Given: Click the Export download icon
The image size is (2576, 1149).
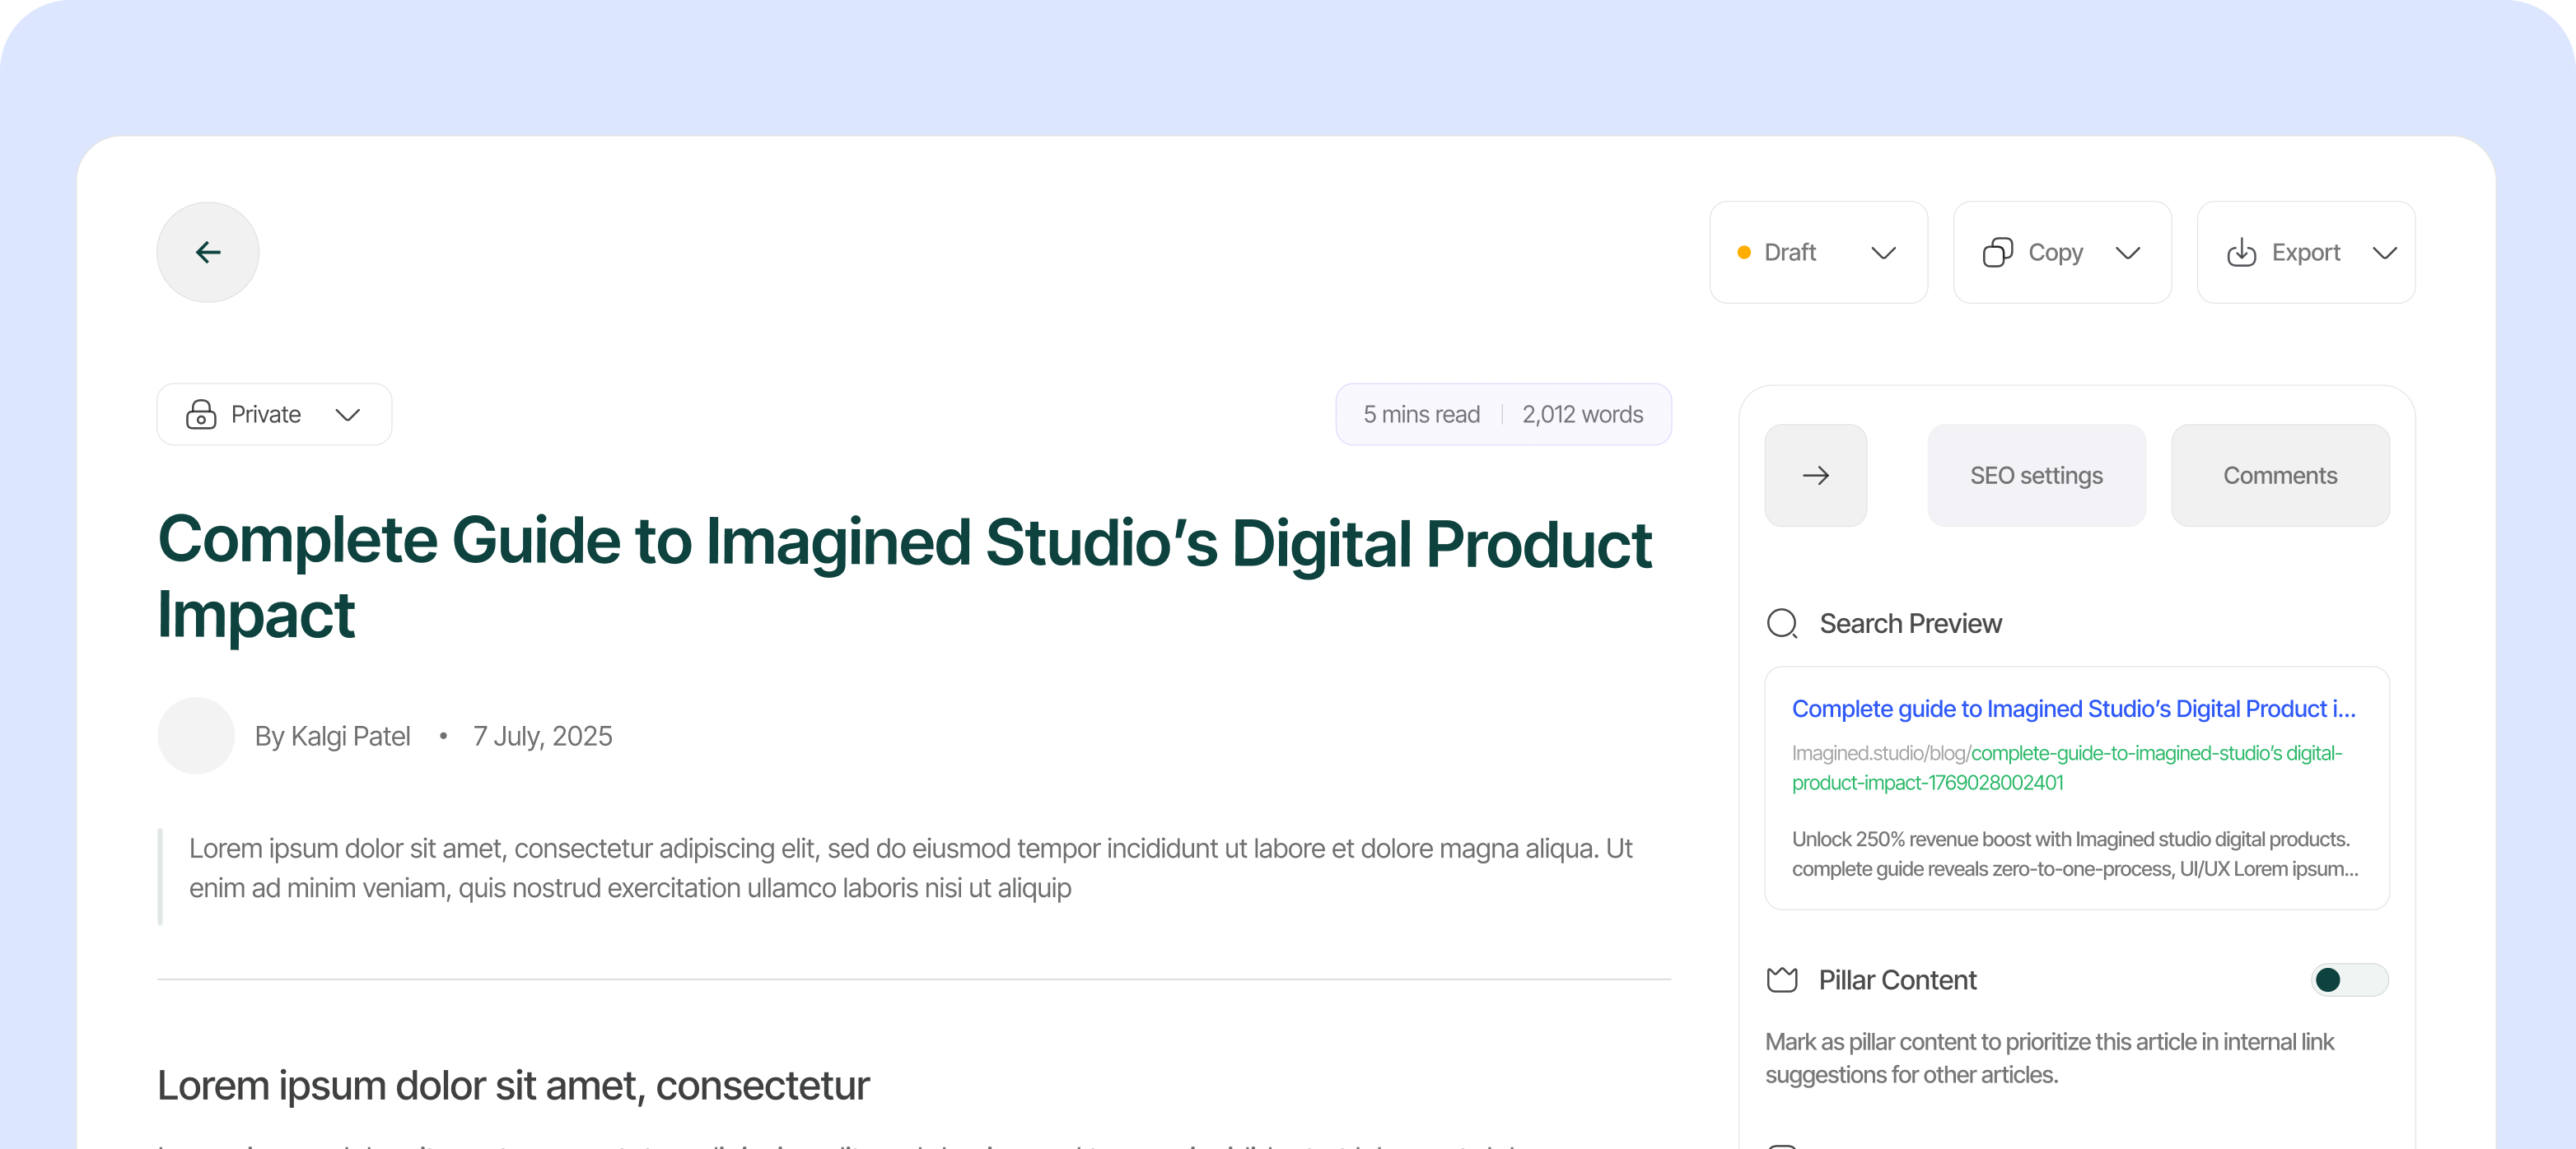Looking at the screenshot, I should tap(2241, 253).
